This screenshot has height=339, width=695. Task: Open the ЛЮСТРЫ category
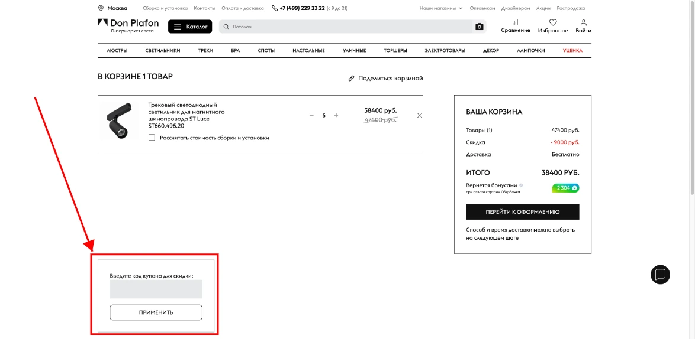pos(117,50)
